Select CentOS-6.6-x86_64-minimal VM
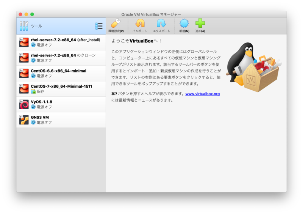This screenshot has height=214, width=303. (x=61, y=73)
